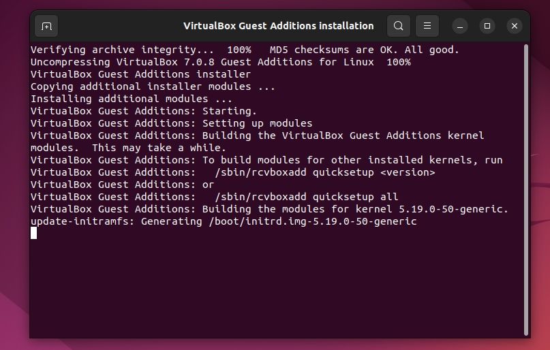Click 'Installing additional modules ...'
This screenshot has height=350, width=550.
coord(132,99)
